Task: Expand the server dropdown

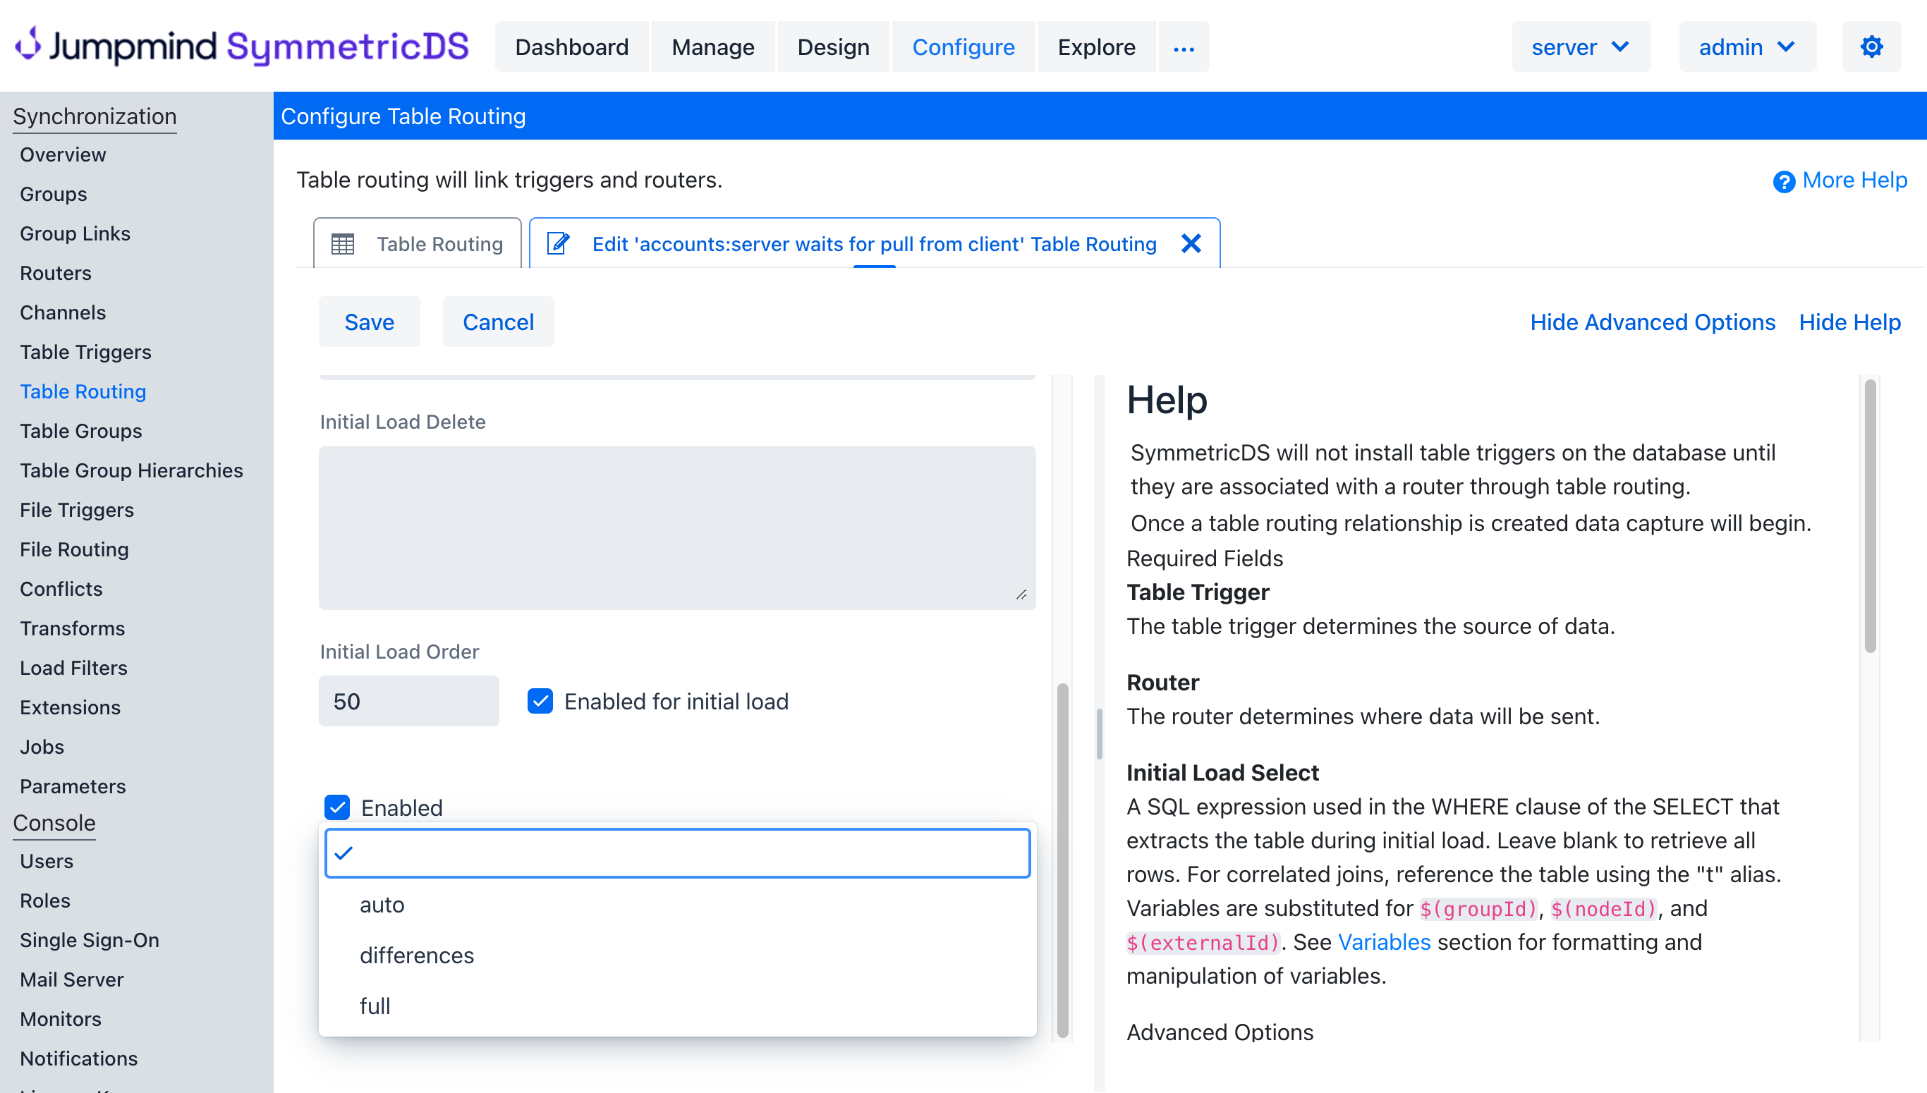Action: 1580,47
